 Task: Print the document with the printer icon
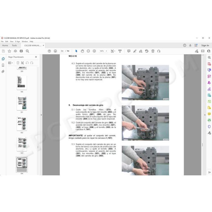coord(21,51)
